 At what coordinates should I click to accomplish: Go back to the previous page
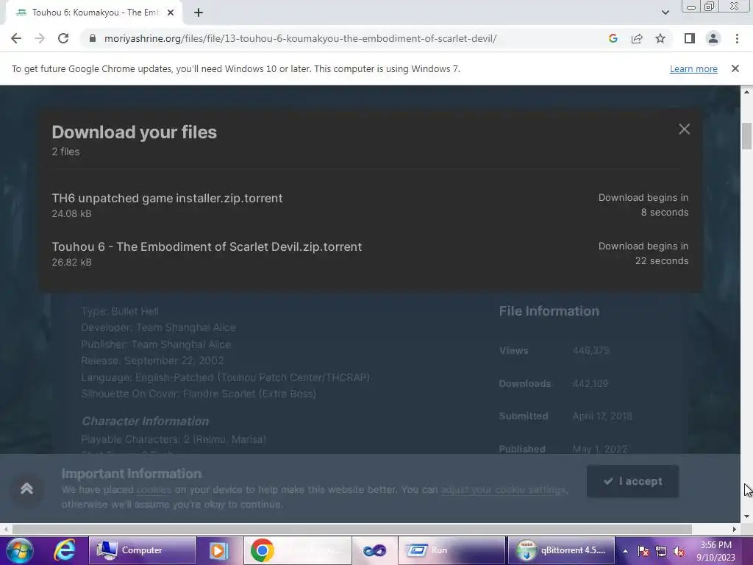coord(16,38)
